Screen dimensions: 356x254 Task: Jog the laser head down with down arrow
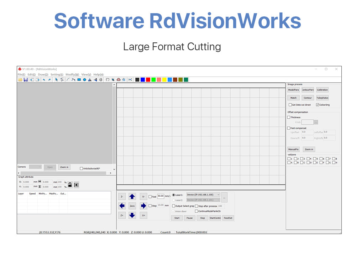coord(132,215)
